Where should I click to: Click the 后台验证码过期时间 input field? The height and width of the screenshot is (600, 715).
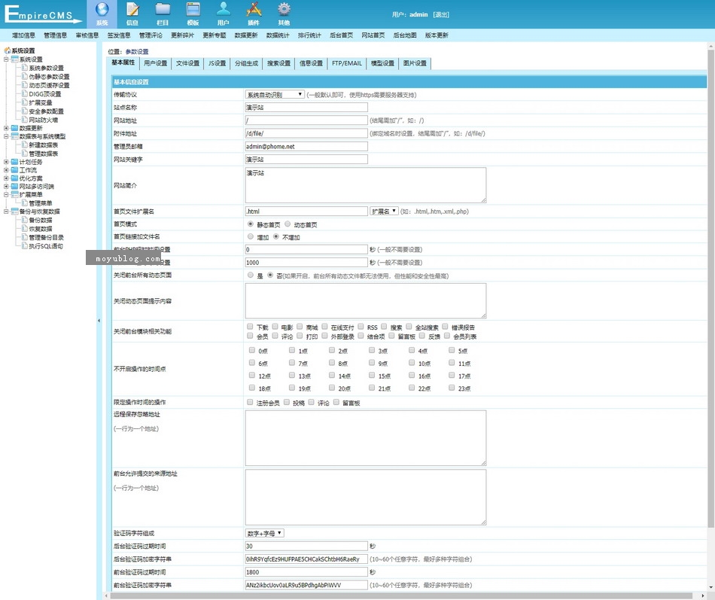coord(306,546)
